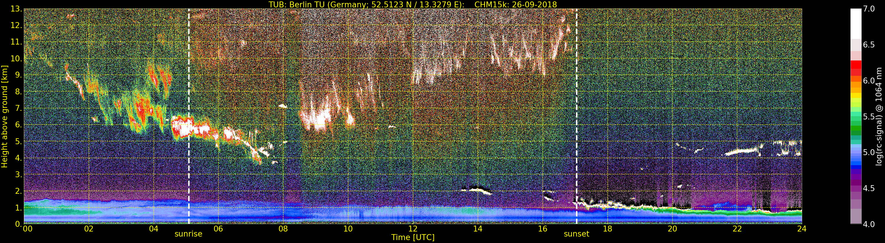Click the "5.5" colorbar tick value
This screenshot has width=885, height=243.
tap(869, 117)
